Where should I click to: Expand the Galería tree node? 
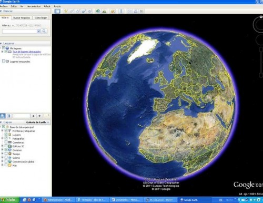click(2, 158)
